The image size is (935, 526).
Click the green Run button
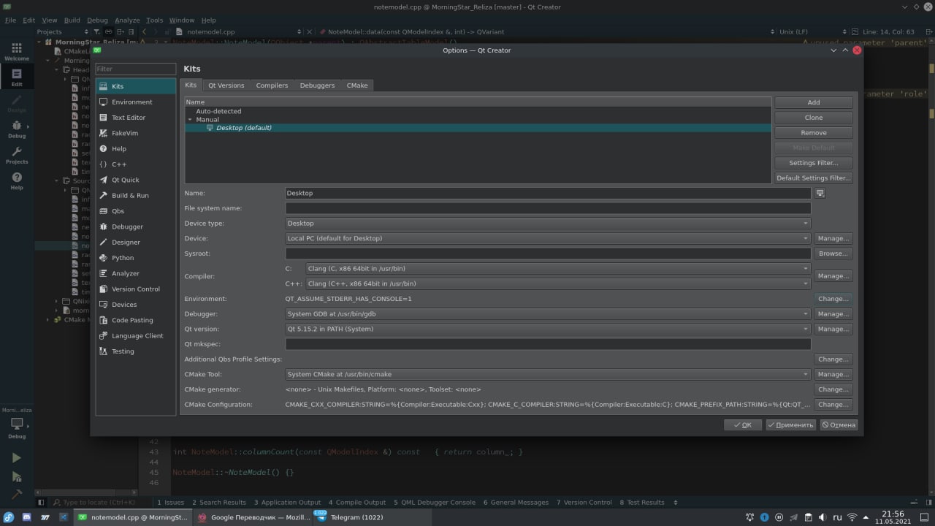[x=17, y=458]
